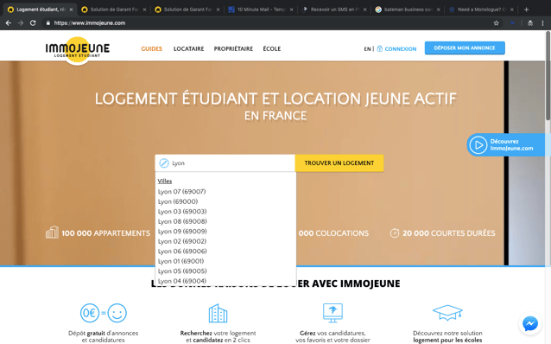
Task: Open the PROPRIÉTAIRE menu
Action: 233,49
